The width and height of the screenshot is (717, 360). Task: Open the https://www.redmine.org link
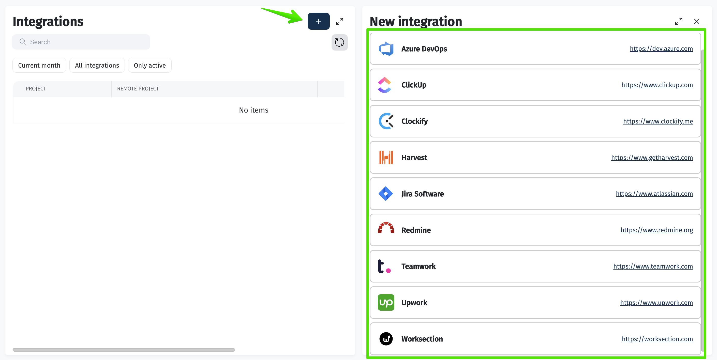click(656, 230)
